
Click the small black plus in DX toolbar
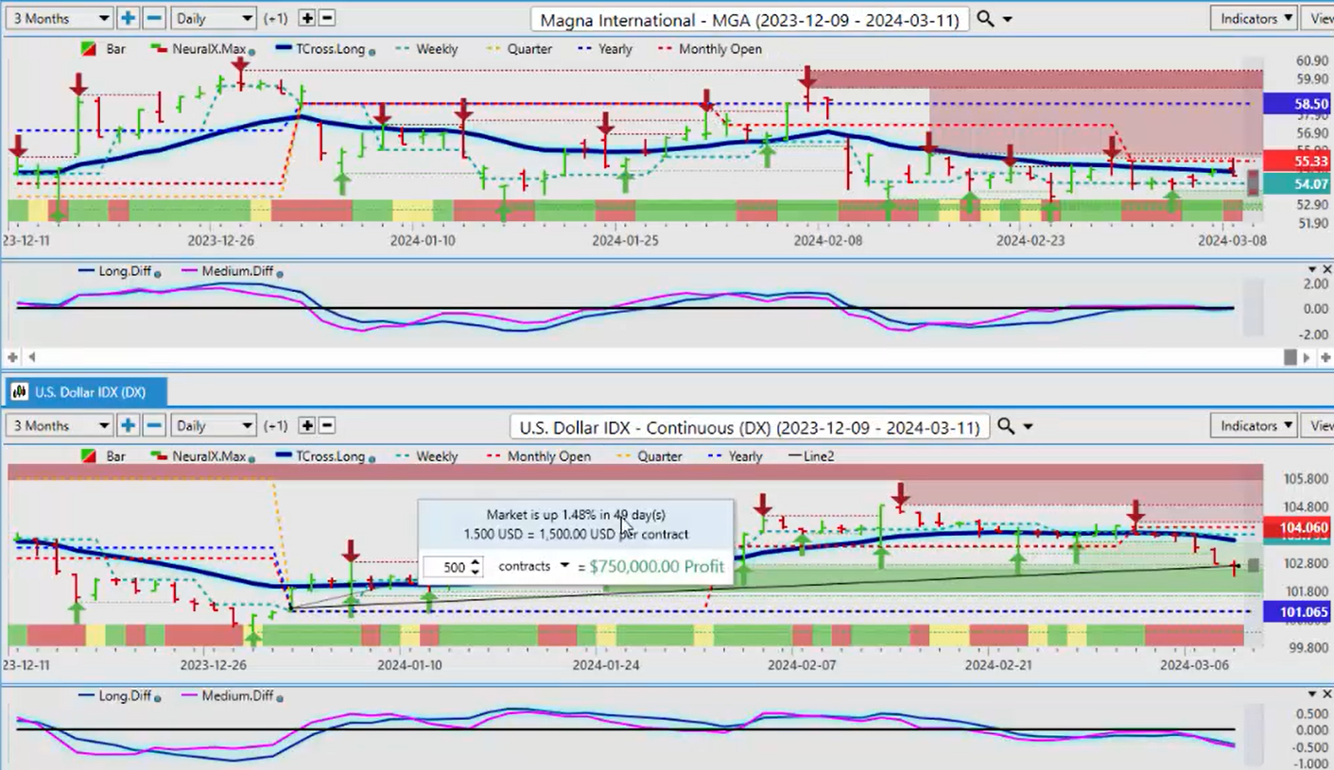click(x=306, y=426)
